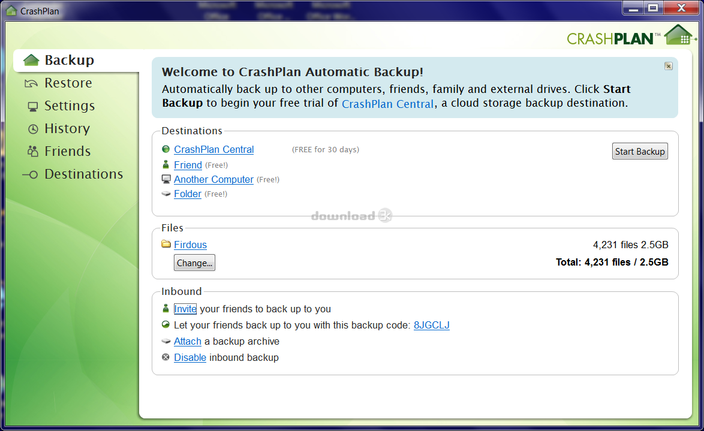Click the CrashPlan title bar app icon
Image resolution: width=704 pixels, height=431 pixels.
coord(11,11)
